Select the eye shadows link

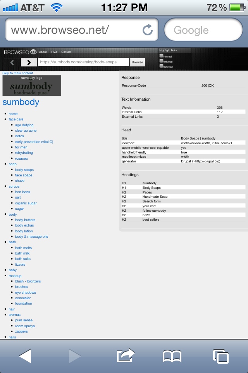(x=26, y=292)
